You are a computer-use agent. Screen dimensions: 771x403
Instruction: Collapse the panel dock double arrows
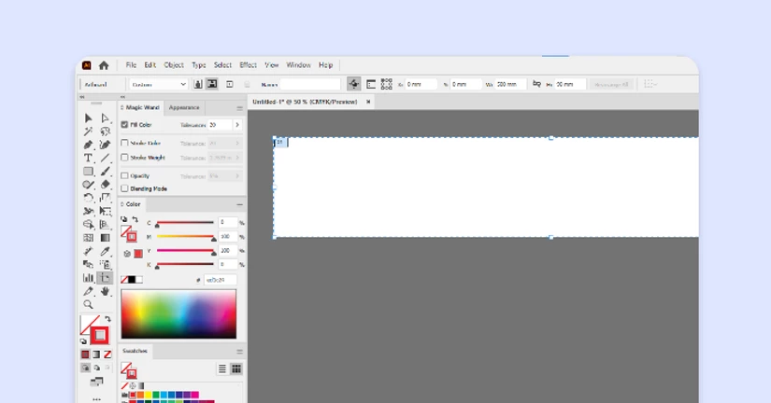pos(123,97)
